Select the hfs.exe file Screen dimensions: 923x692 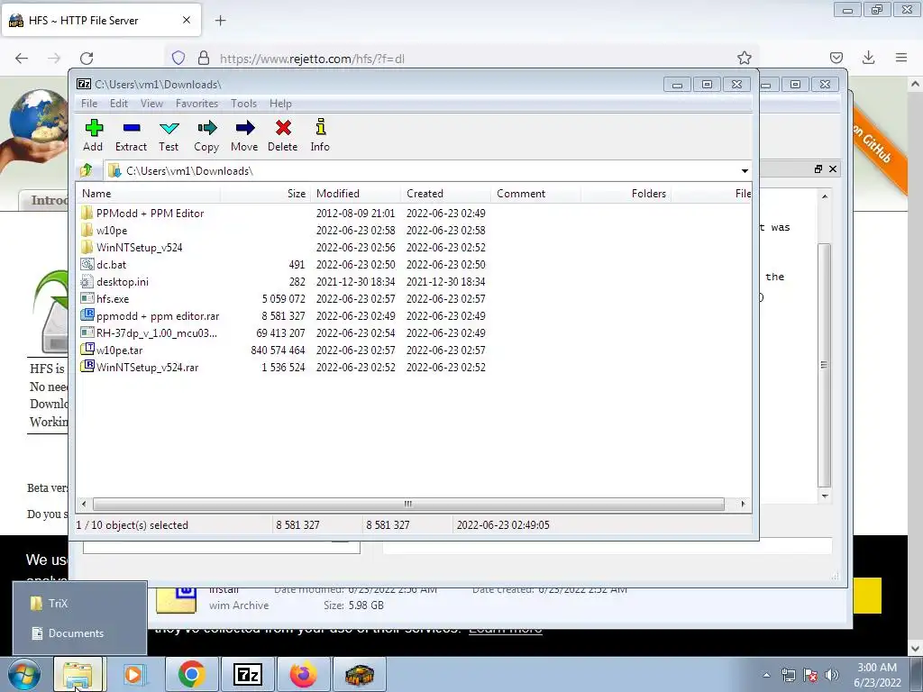[113, 299]
